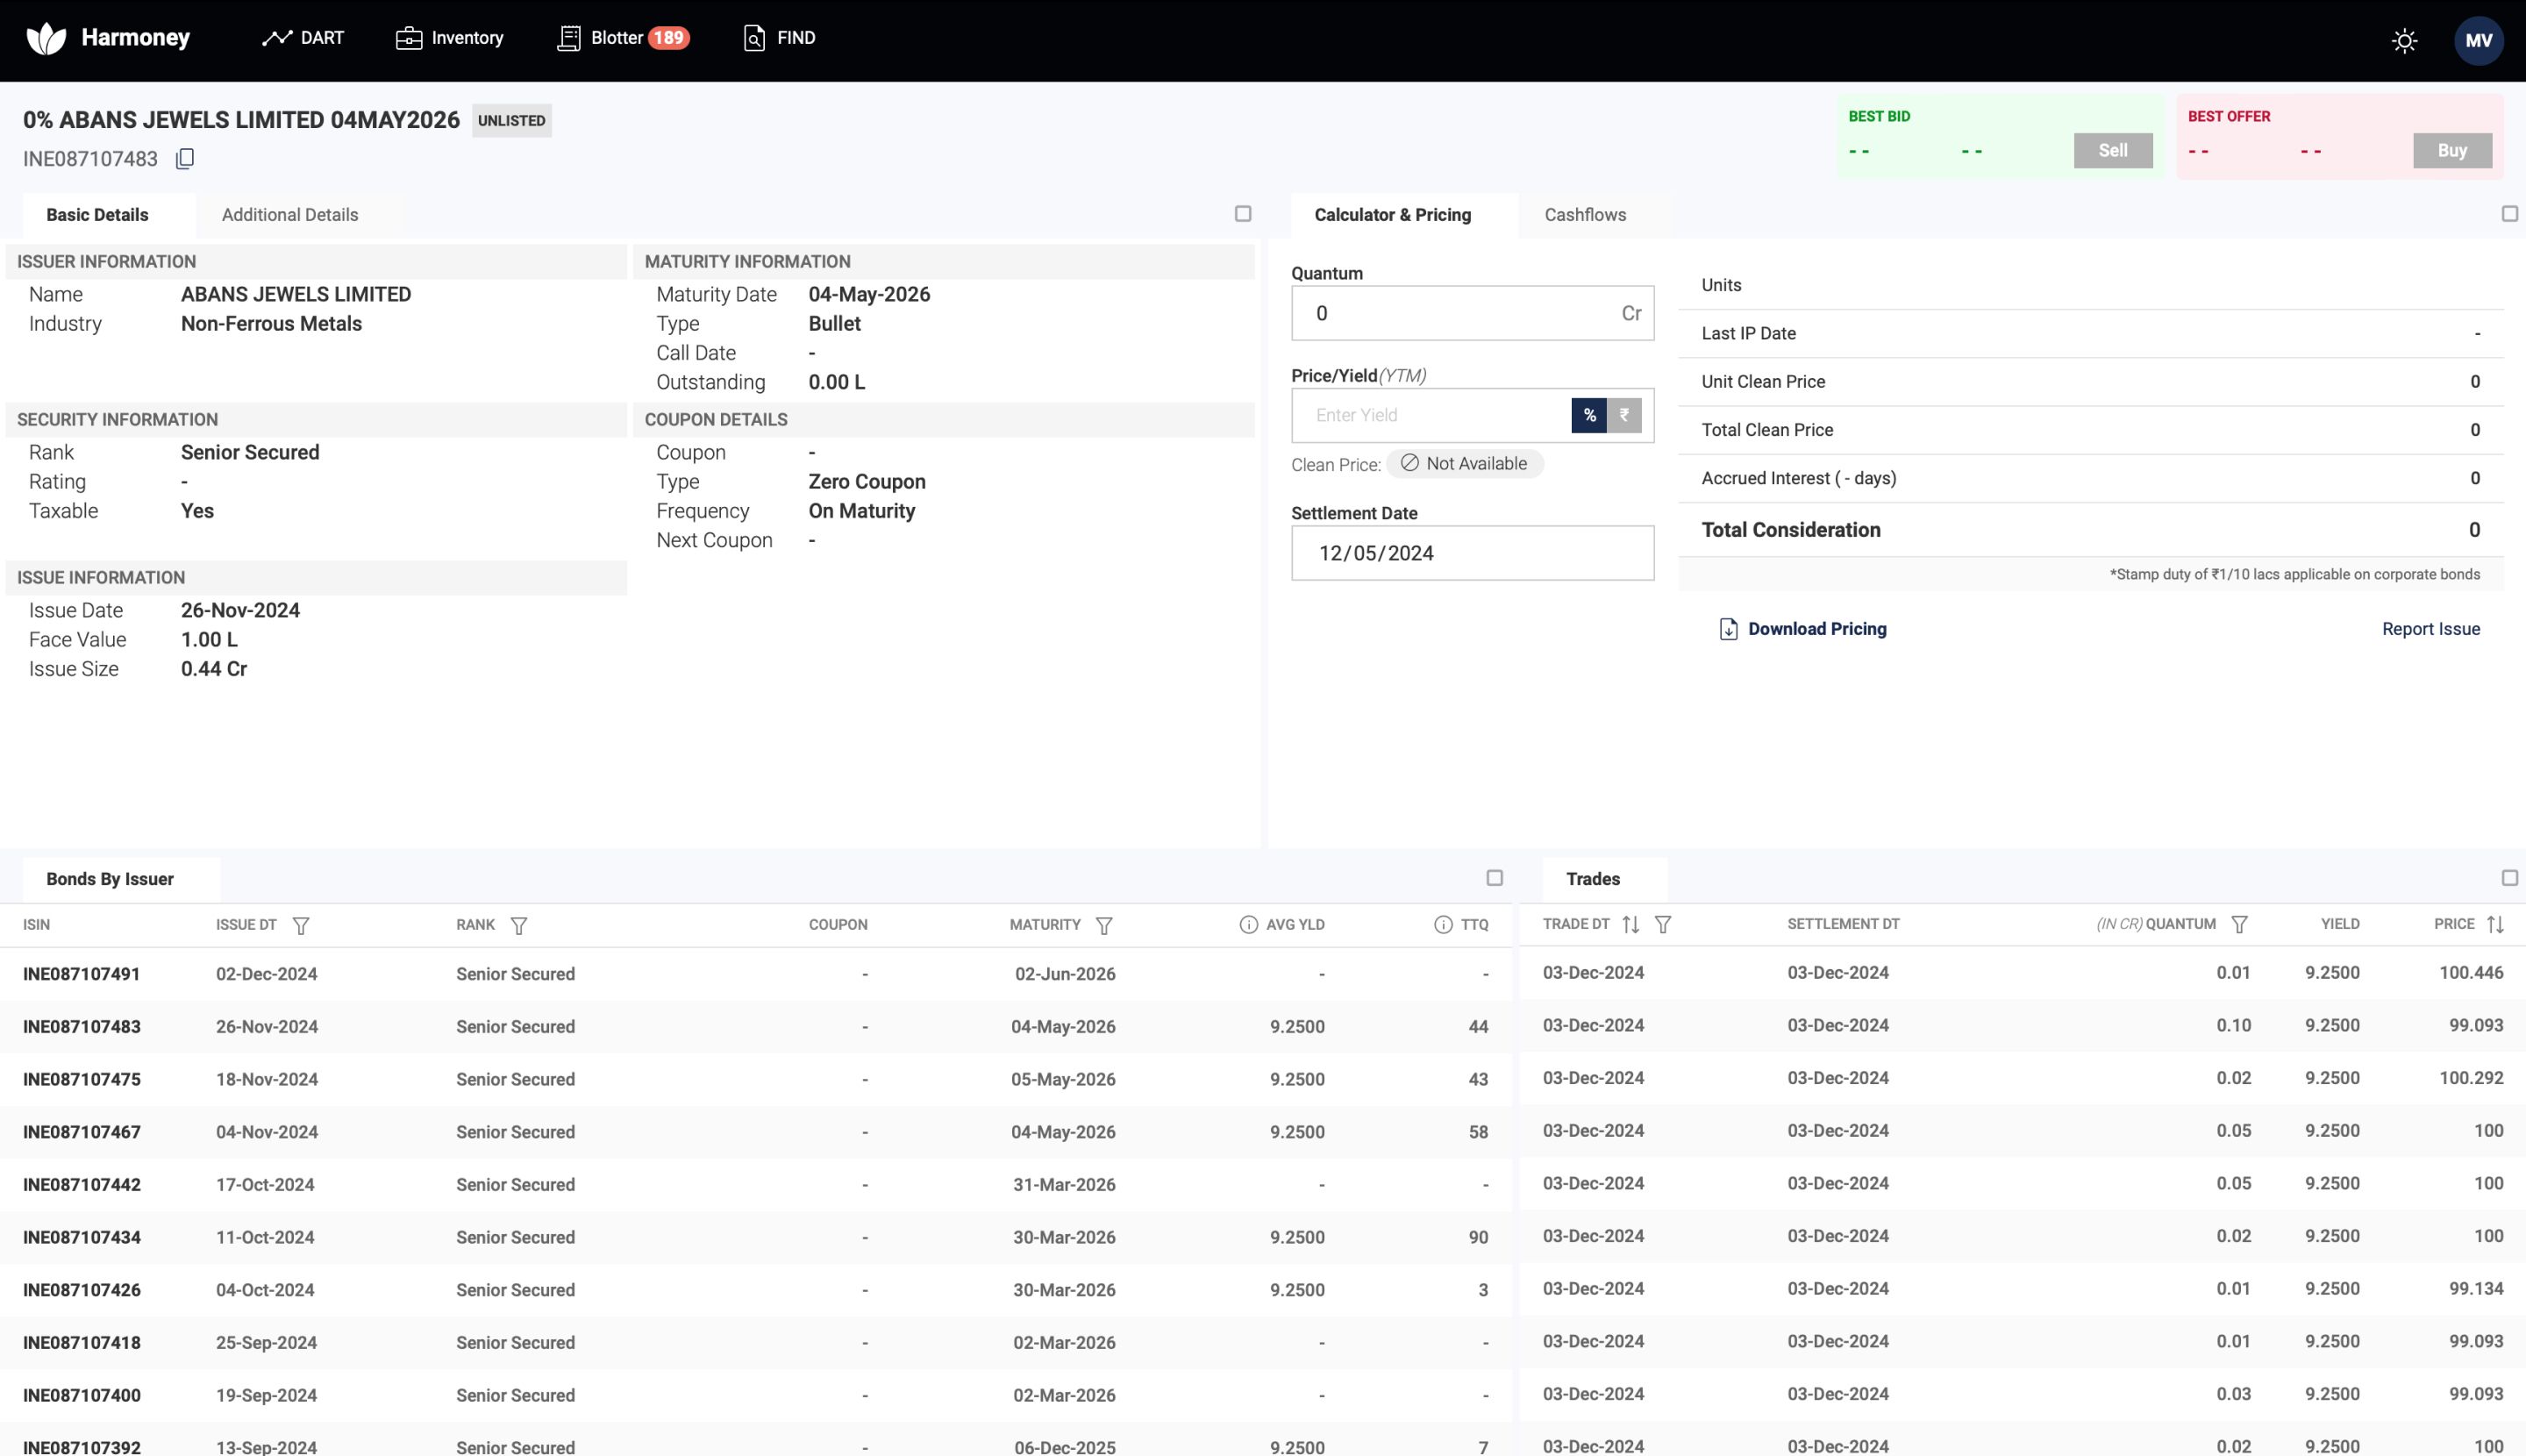This screenshot has width=2526, height=1456.
Task: Select bond row INE087107418
Action: (x=758, y=1342)
